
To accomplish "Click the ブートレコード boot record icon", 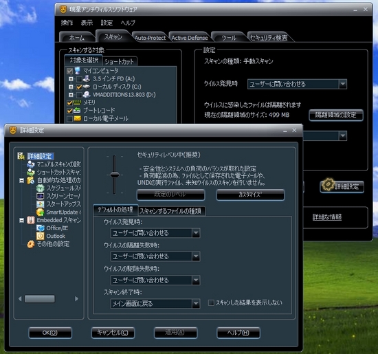I will 77,111.
